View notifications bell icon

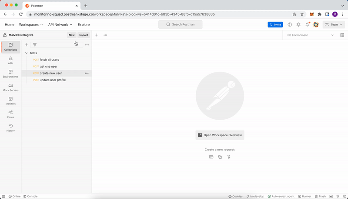(x=307, y=25)
